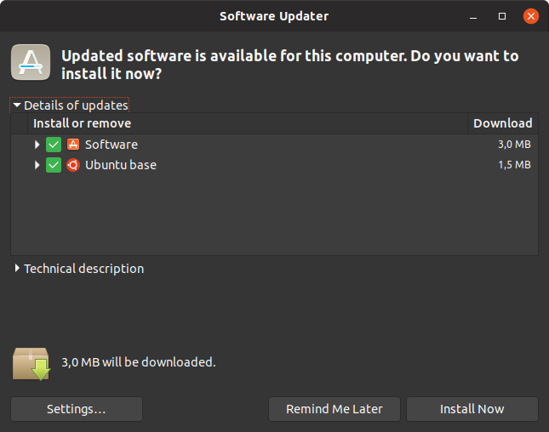Select the Software row in list

255,145
